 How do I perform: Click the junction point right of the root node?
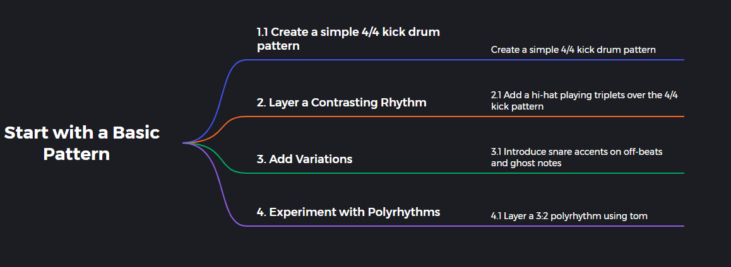pyautogui.click(x=185, y=143)
